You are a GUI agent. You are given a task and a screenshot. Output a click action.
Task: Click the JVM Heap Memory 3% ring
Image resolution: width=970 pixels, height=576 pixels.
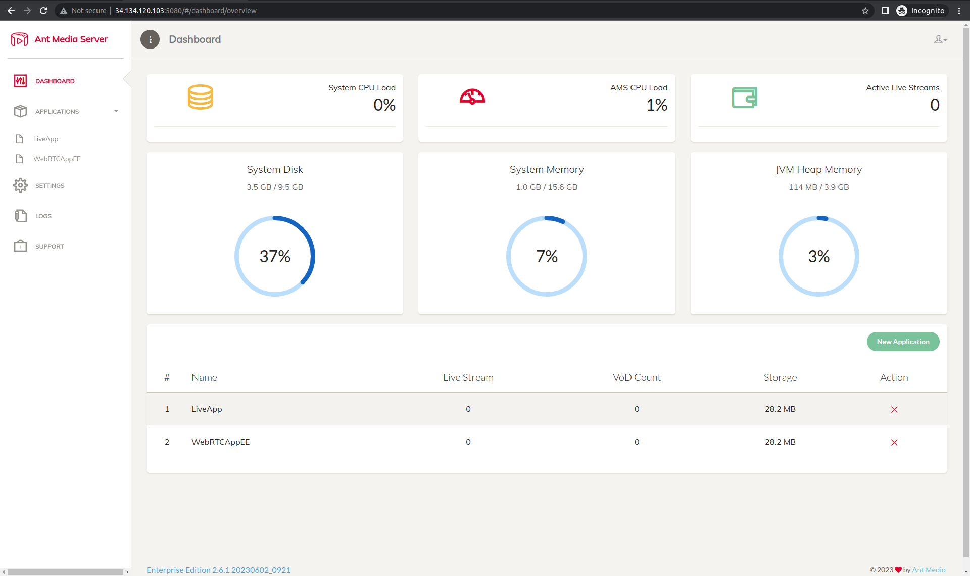click(818, 256)
